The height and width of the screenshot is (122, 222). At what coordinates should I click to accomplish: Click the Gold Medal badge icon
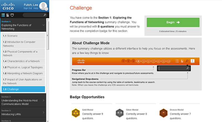coord(75,112)
